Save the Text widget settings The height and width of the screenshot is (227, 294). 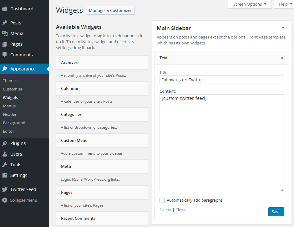pyautogui.click(x=276, y=212)
